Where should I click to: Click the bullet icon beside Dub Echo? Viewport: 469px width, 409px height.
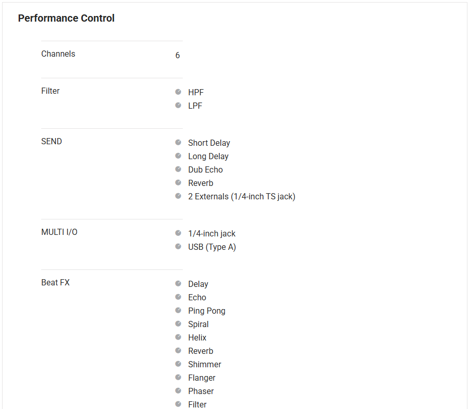pos(178,169)
